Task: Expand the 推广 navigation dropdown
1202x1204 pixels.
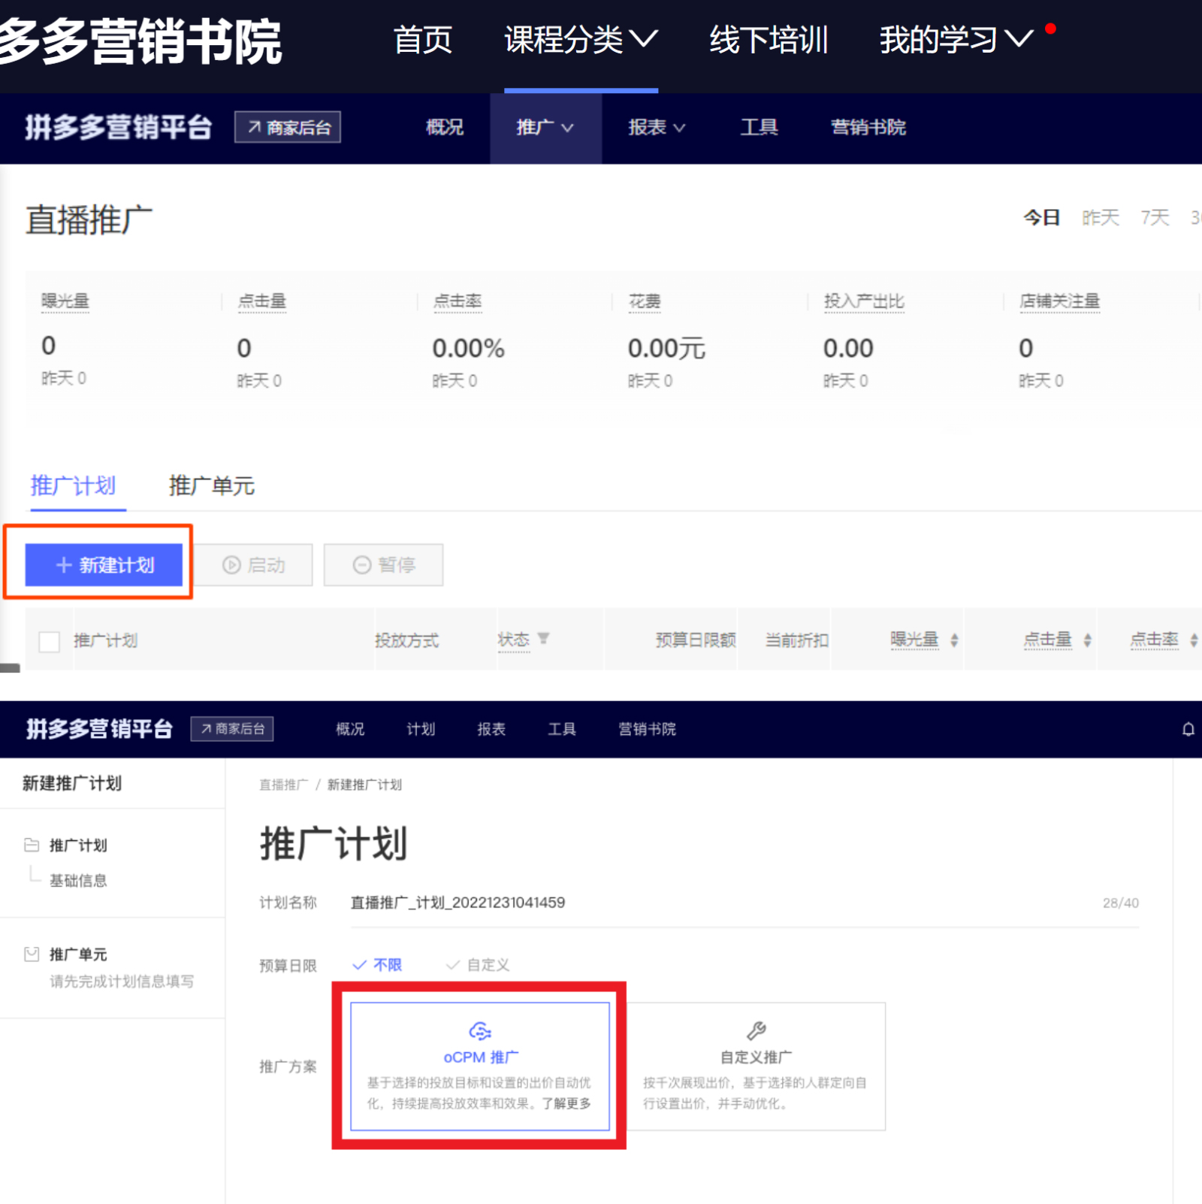Action: 545,128
